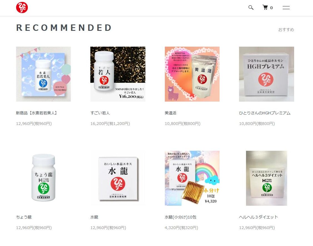Viewport: 313px width, 246px height.
Task: Open the 水龍 小分け 10包 image
Action: click(x=192, y=178)
